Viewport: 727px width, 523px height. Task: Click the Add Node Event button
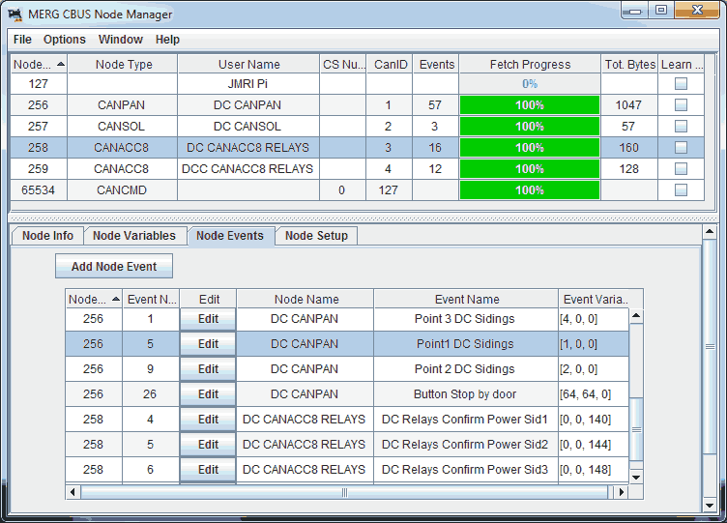click(114, 266)
